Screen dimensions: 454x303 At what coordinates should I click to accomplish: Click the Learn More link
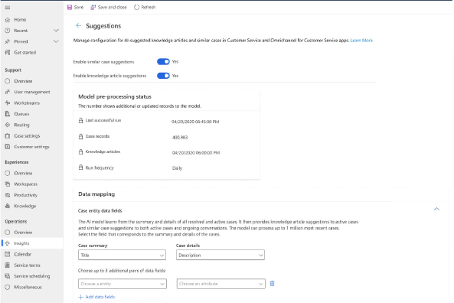361,40
